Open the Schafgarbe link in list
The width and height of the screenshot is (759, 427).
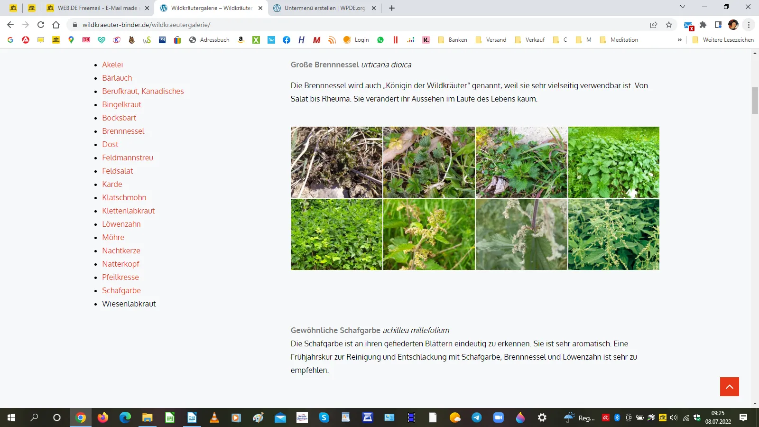[x=121, y=290]
